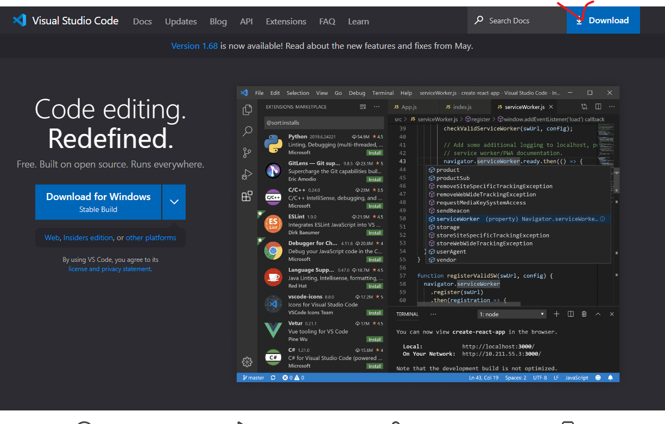665x424 pixels.
Task: Click the magnifier icon in Search Docs
Action: (x=479, y=21)
